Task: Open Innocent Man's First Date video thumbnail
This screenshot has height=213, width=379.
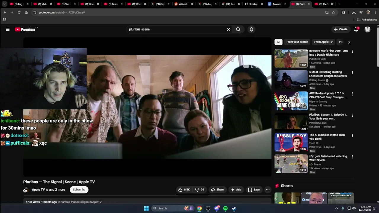Action: [291, 58]
